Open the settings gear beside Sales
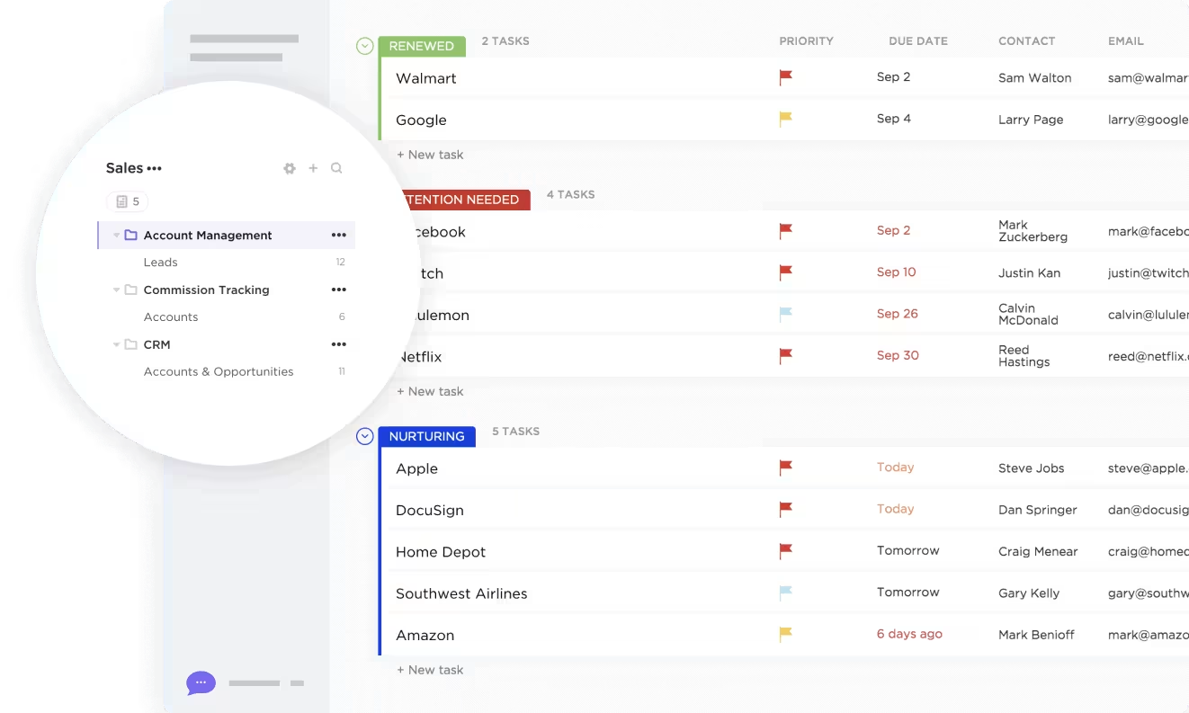The width and height of the screenshot is (1189, 713). coord(289,168)
